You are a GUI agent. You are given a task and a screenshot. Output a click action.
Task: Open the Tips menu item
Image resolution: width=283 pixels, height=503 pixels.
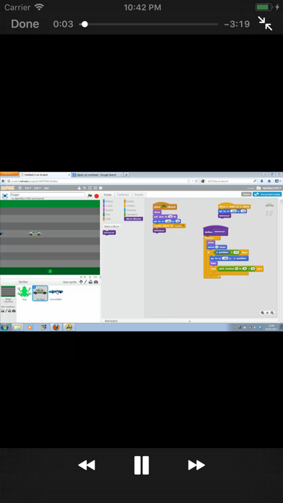pyautogui.click(x=46, y=188)
